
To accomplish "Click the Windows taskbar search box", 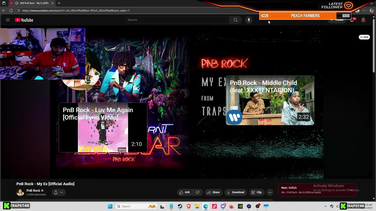I will pyautogui.click(x=136, y=206).
